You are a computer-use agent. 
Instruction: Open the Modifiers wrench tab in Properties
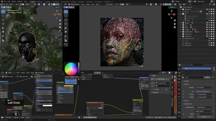(x=179, y=97)
